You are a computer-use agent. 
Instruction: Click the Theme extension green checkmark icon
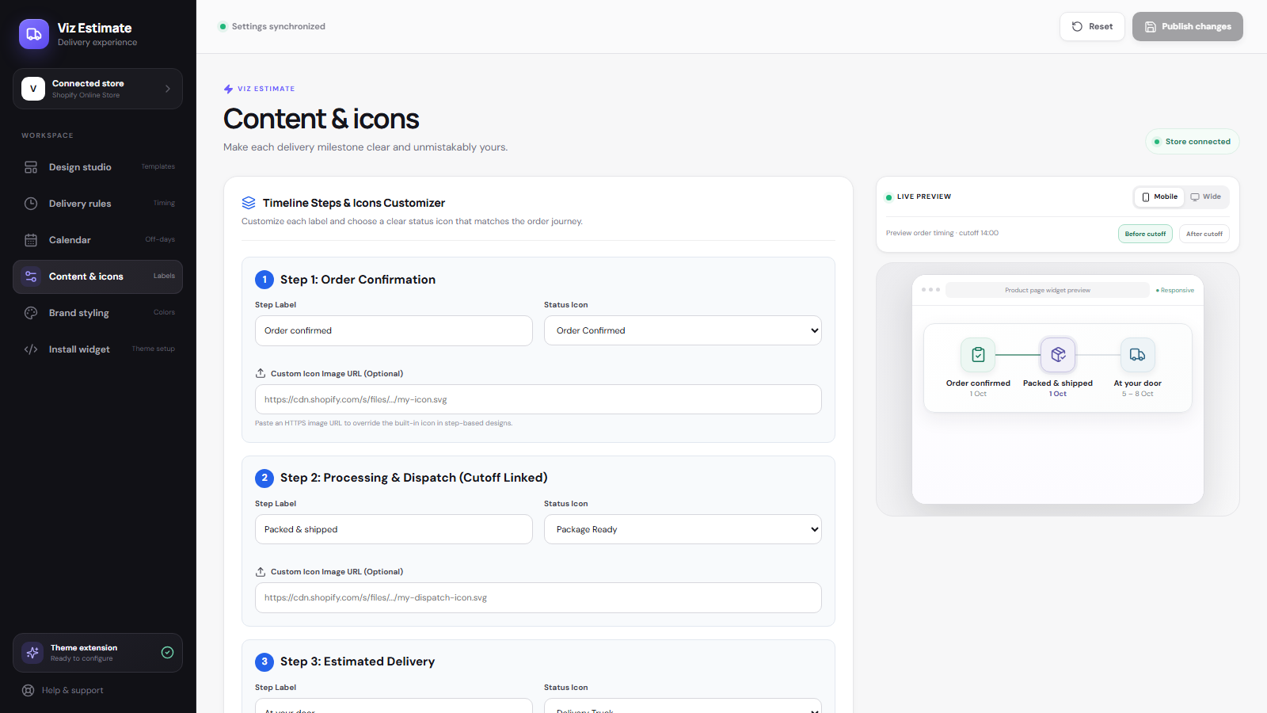pos(167,653)
